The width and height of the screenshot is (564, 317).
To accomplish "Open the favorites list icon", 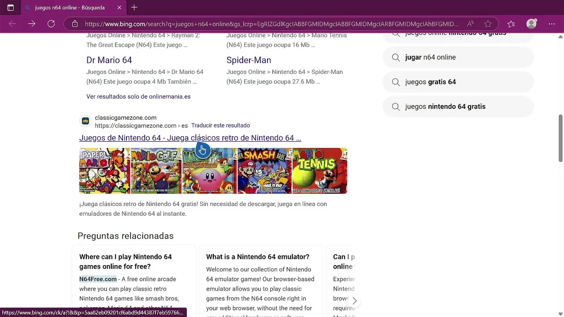I will point(511,24).
